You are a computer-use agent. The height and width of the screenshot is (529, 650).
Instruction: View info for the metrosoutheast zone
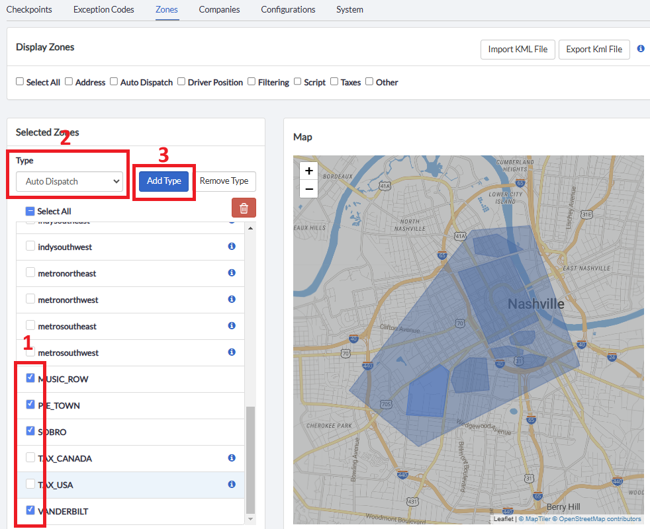click(x=232, y=325)
